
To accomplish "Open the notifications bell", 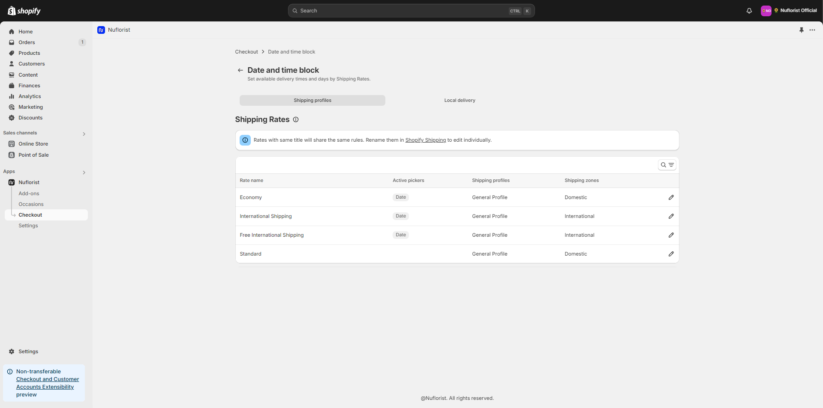I will pyautogui.click(x=749, y=11).
